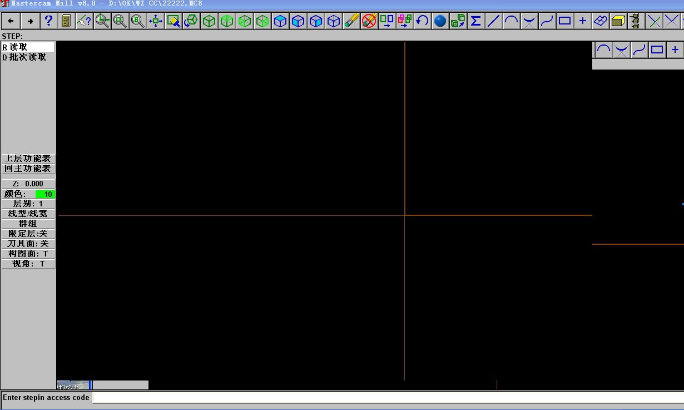Click the 回主功能表 button
The image size is (684, 410).
[x=28, y=169]
